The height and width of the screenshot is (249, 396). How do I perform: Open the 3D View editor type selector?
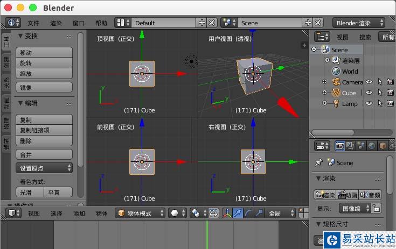pos(13,213)
